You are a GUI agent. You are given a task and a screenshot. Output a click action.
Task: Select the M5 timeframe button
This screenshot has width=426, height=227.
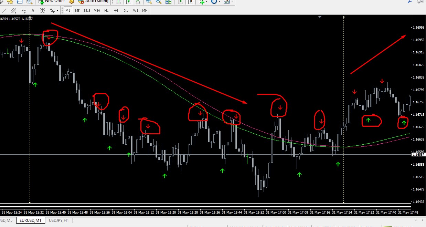(x=77, y=11)
